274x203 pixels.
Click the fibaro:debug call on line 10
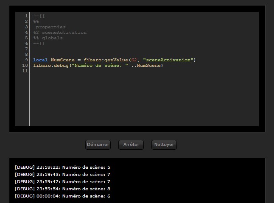51,66
